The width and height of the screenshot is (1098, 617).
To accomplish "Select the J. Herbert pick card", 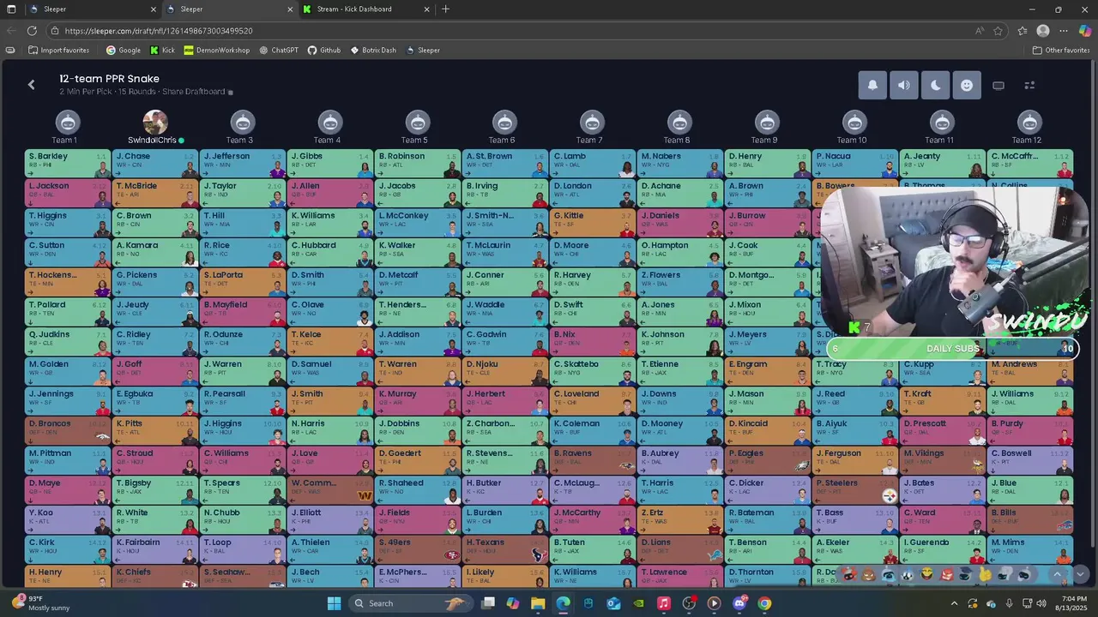I will 505,401.
